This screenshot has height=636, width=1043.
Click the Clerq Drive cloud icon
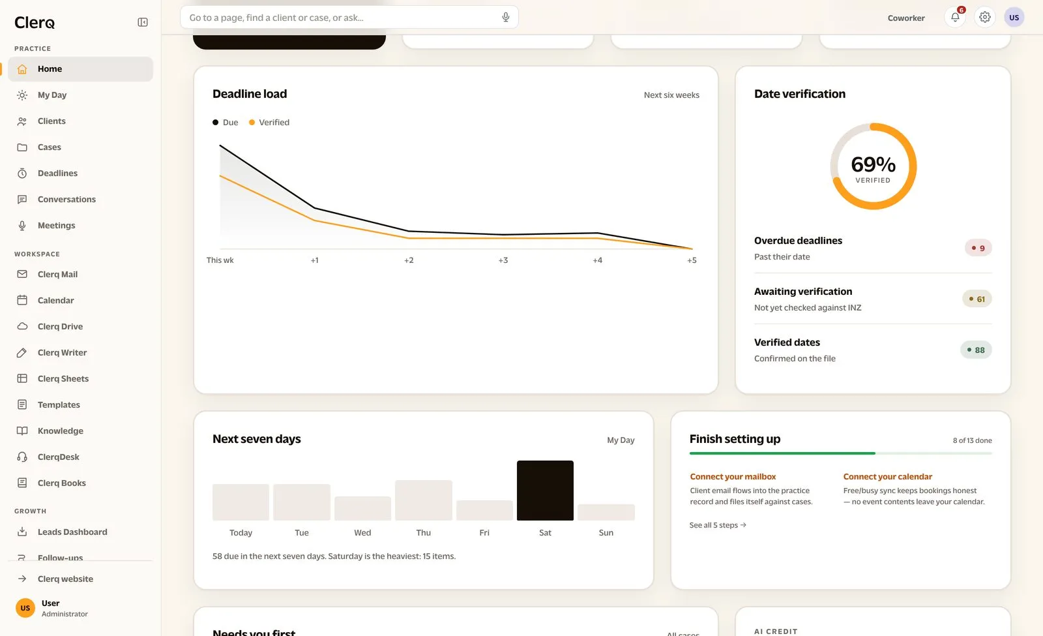[x=22, y=327]
